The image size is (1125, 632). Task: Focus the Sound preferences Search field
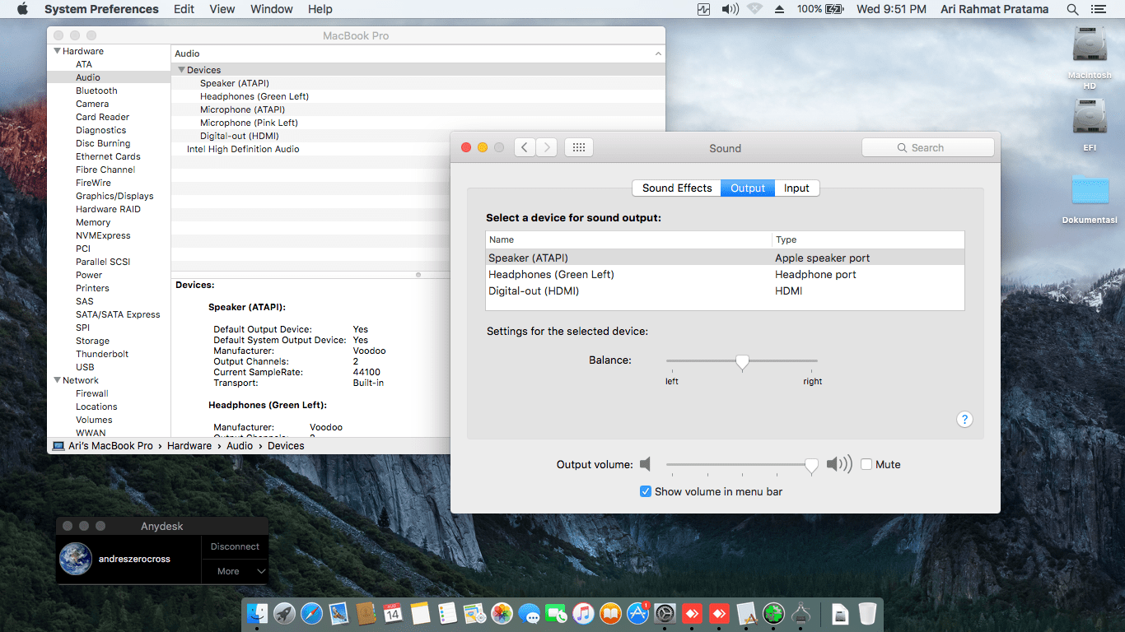point(928,147)
